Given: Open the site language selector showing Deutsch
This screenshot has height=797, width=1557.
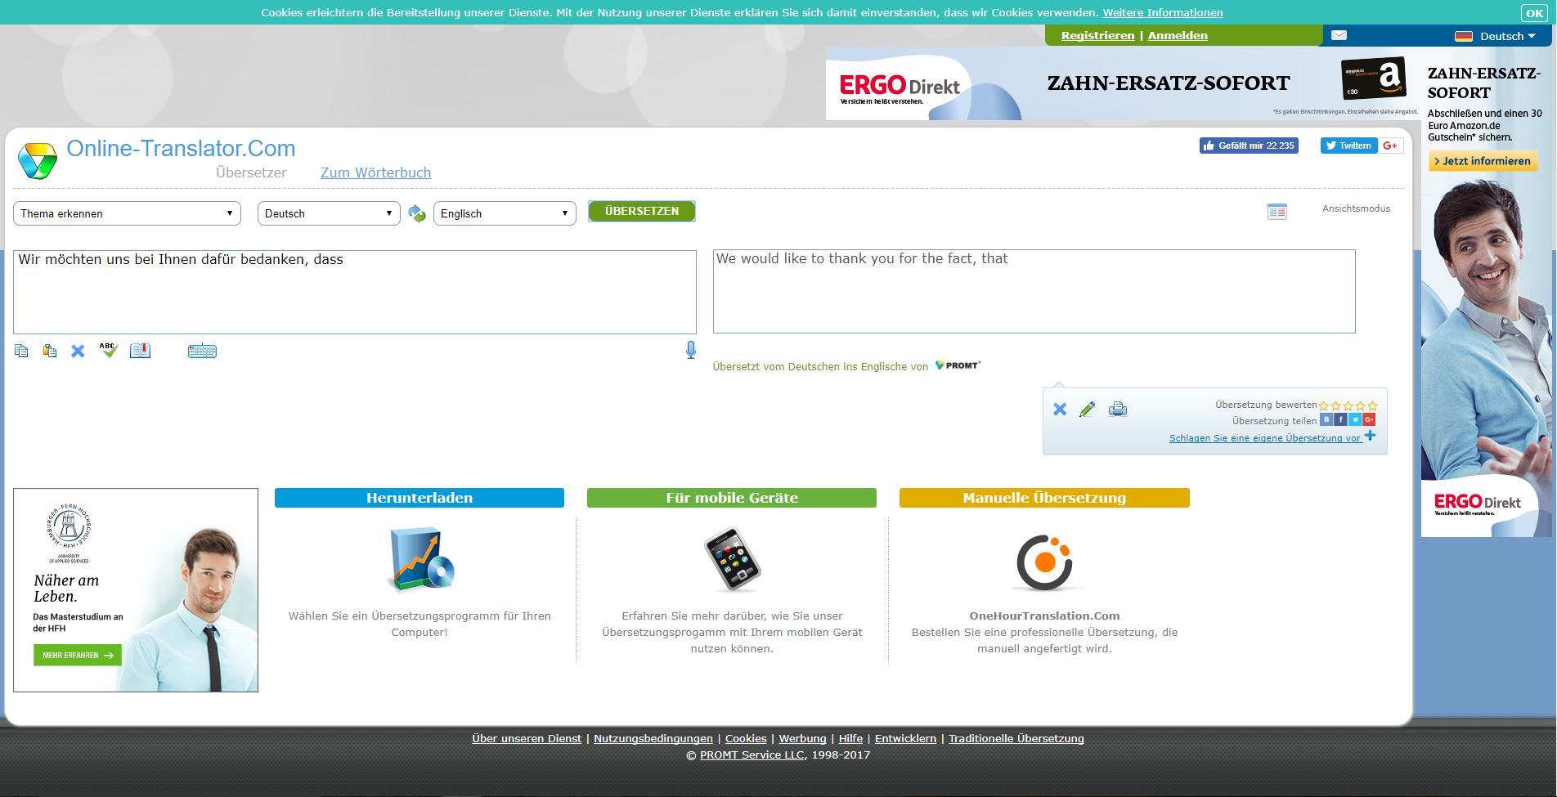Looking at the screenshot, I should click(x=1496, y=36).
